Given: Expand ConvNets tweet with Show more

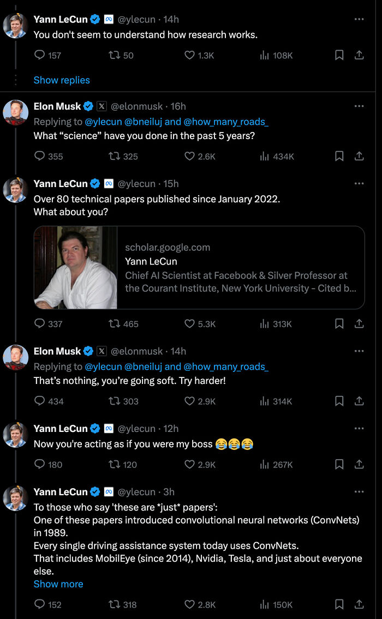Looking at the screenshot, I should [x=58, y=584].
